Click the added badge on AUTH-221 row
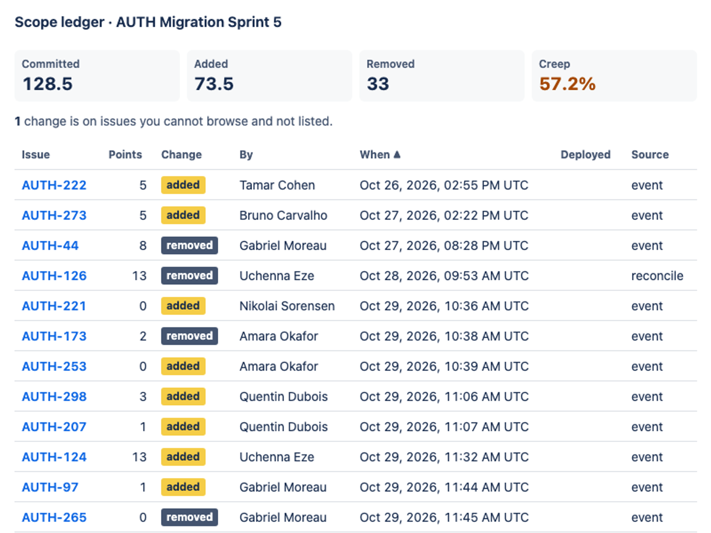The height and width of the screenshot is (533, 711). 183,306
